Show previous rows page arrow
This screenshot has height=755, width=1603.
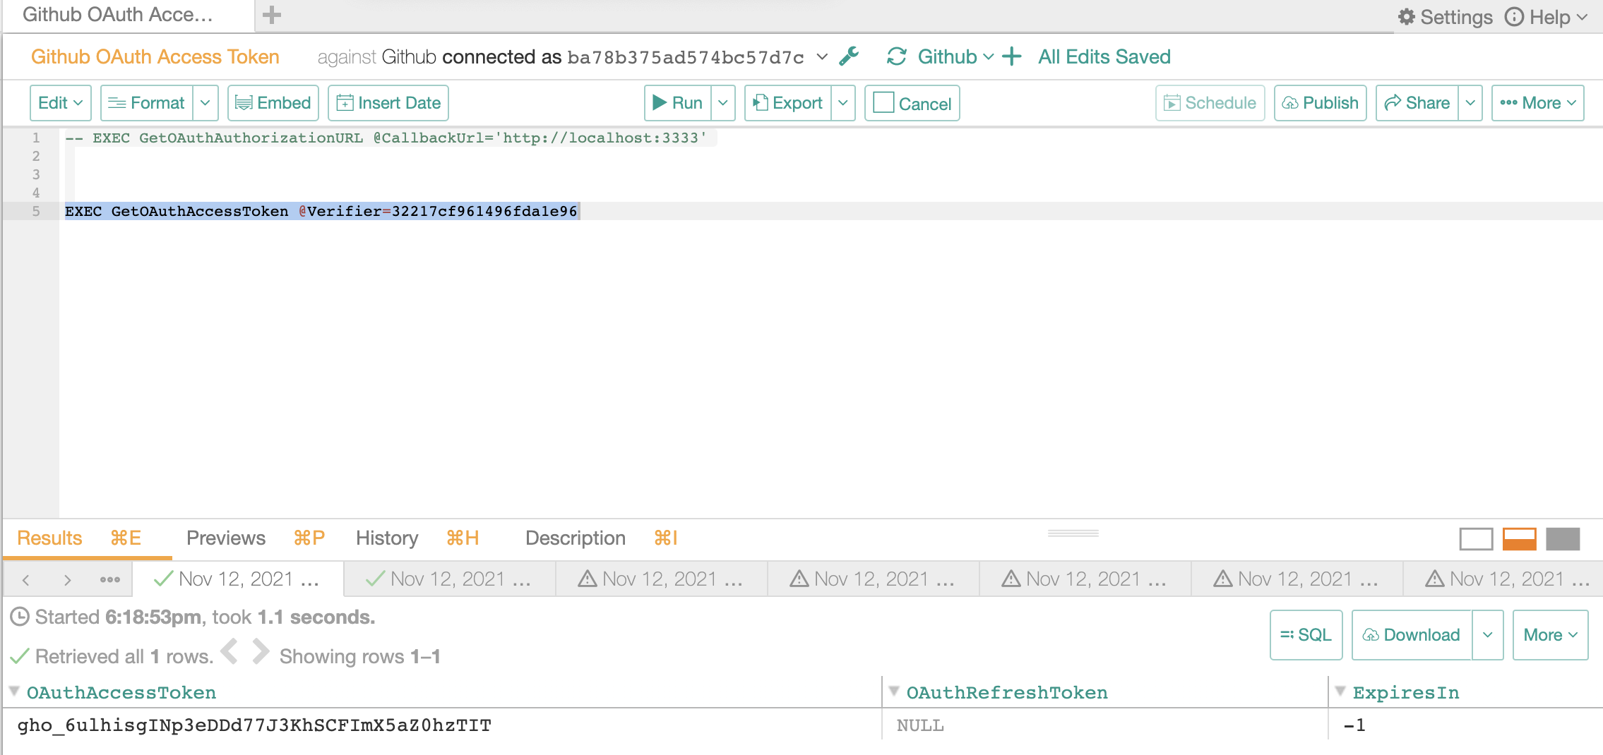tap(230, 651)
